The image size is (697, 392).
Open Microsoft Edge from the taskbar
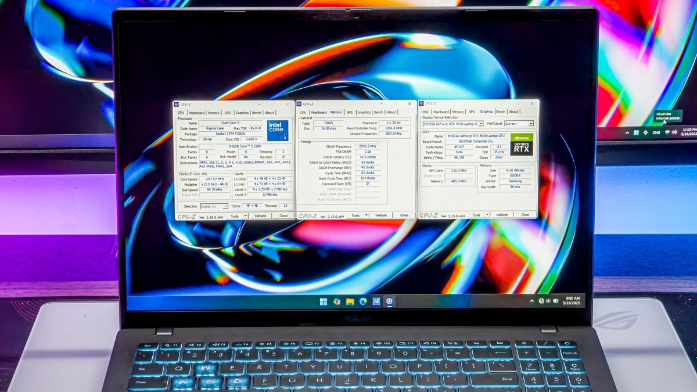coord(363,301)
